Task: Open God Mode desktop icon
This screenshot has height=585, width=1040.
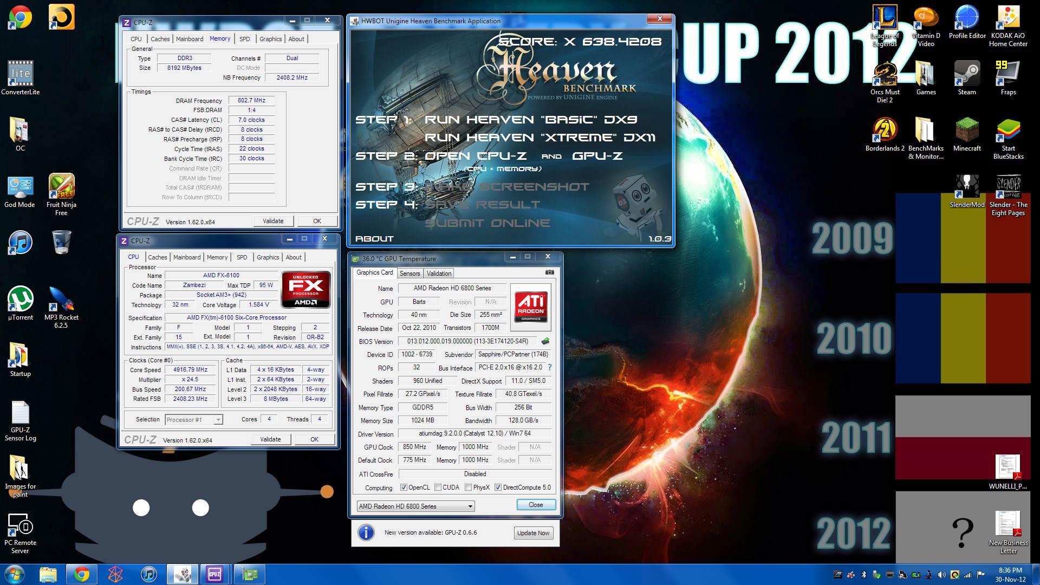Action: tap(20, 191)
